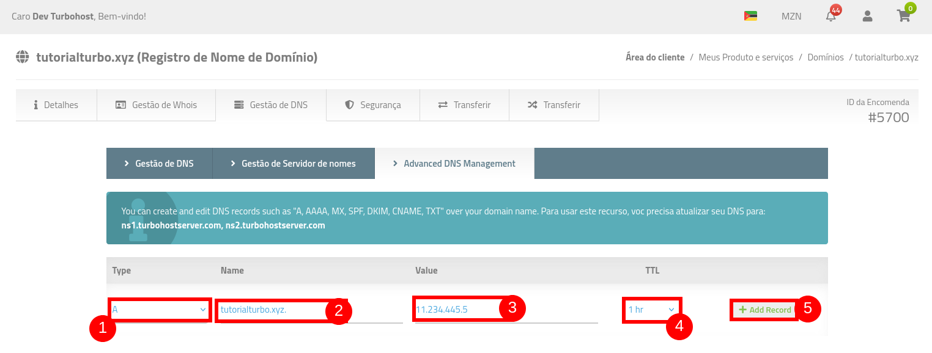Screen dimensions: 932x353
Task: Click the Transferir tab with shuffle icon
Action: tap(554, 105)
